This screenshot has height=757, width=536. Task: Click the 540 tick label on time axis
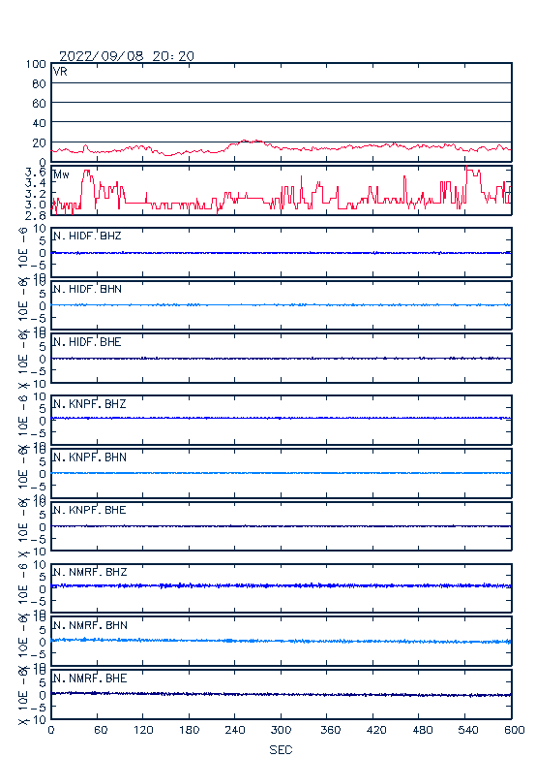[x=467, y=730]
